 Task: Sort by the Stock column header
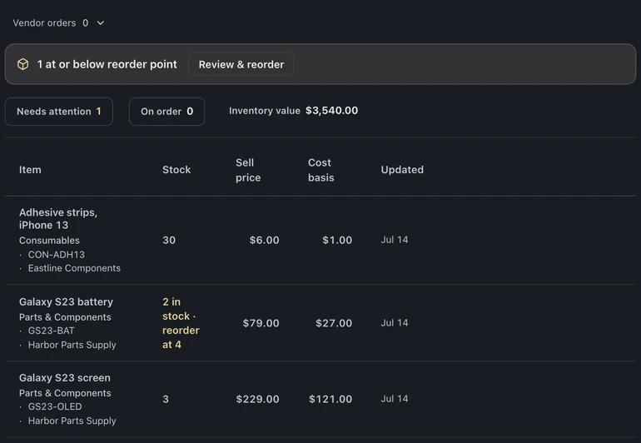(x=176, y=170)
